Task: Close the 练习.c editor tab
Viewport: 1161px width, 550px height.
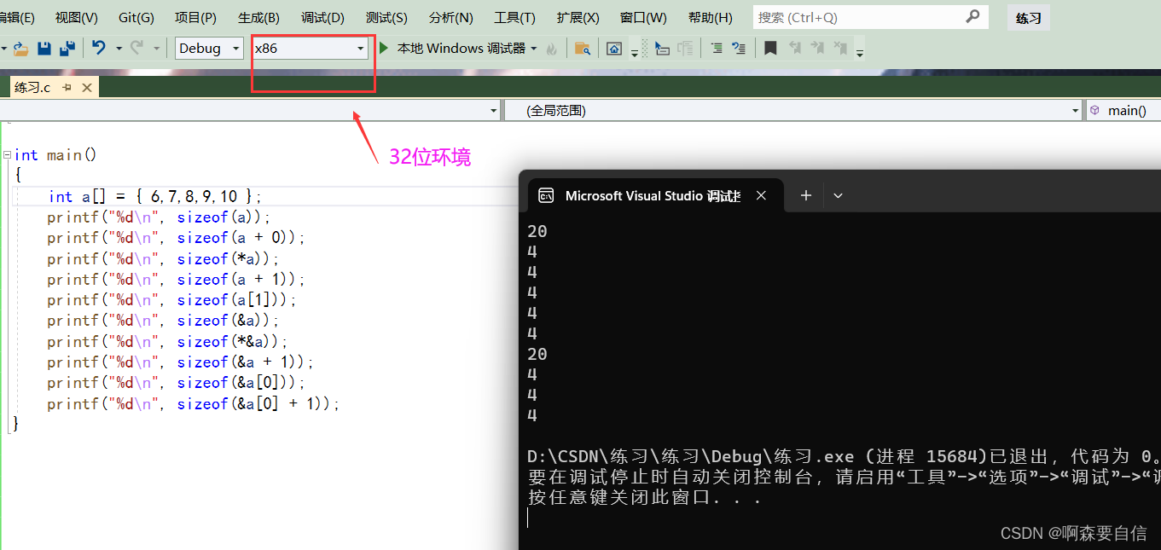Action: pyautogui.click(x=87, y=87)
